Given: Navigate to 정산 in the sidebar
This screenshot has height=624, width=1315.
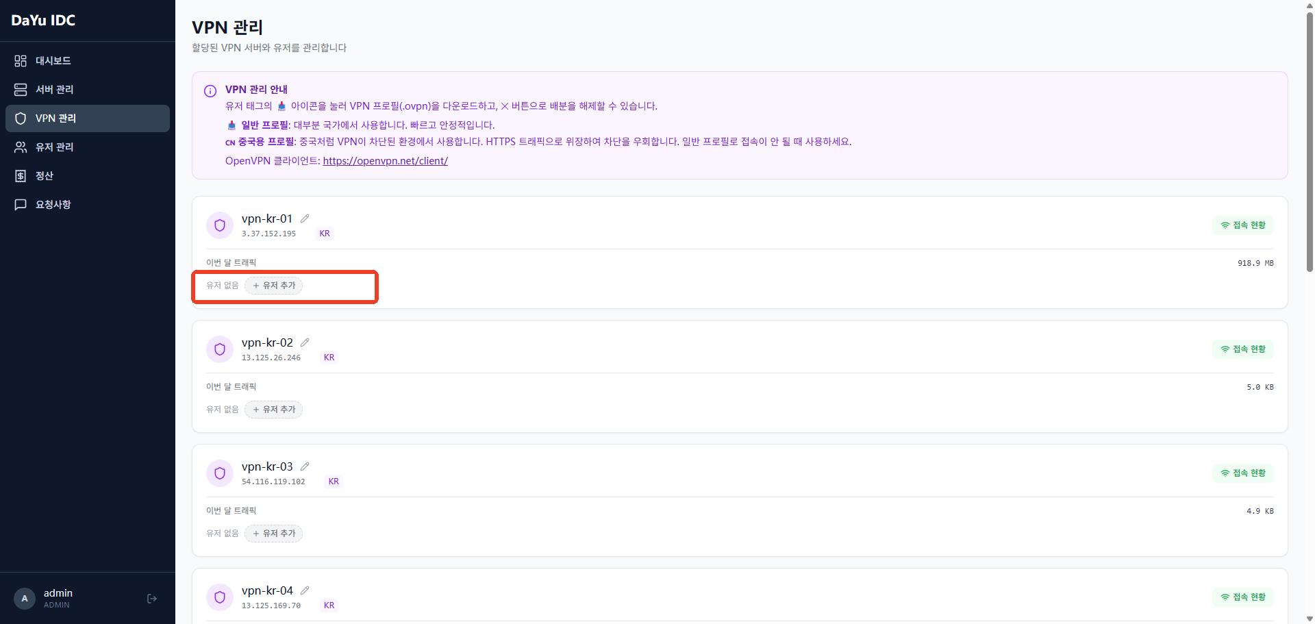Looking at the screenshot, I should pos(45,176).
